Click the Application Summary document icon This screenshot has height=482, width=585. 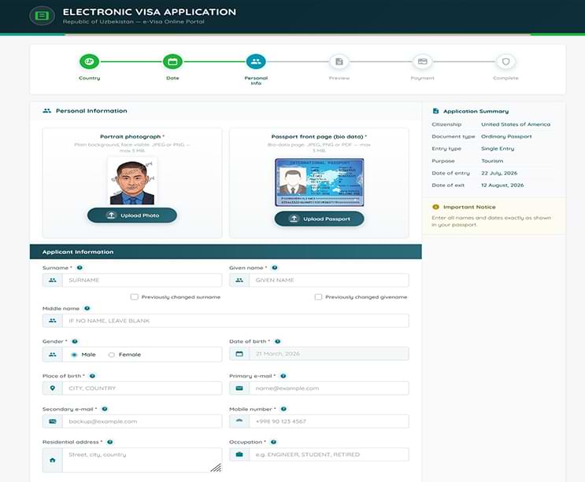pos(435,111)
